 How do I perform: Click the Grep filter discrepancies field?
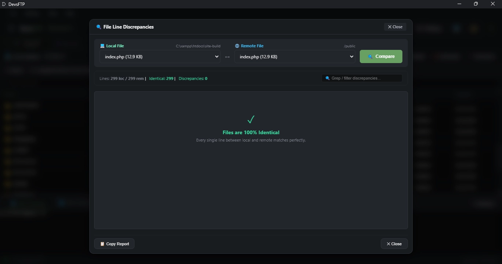(362, 78)
